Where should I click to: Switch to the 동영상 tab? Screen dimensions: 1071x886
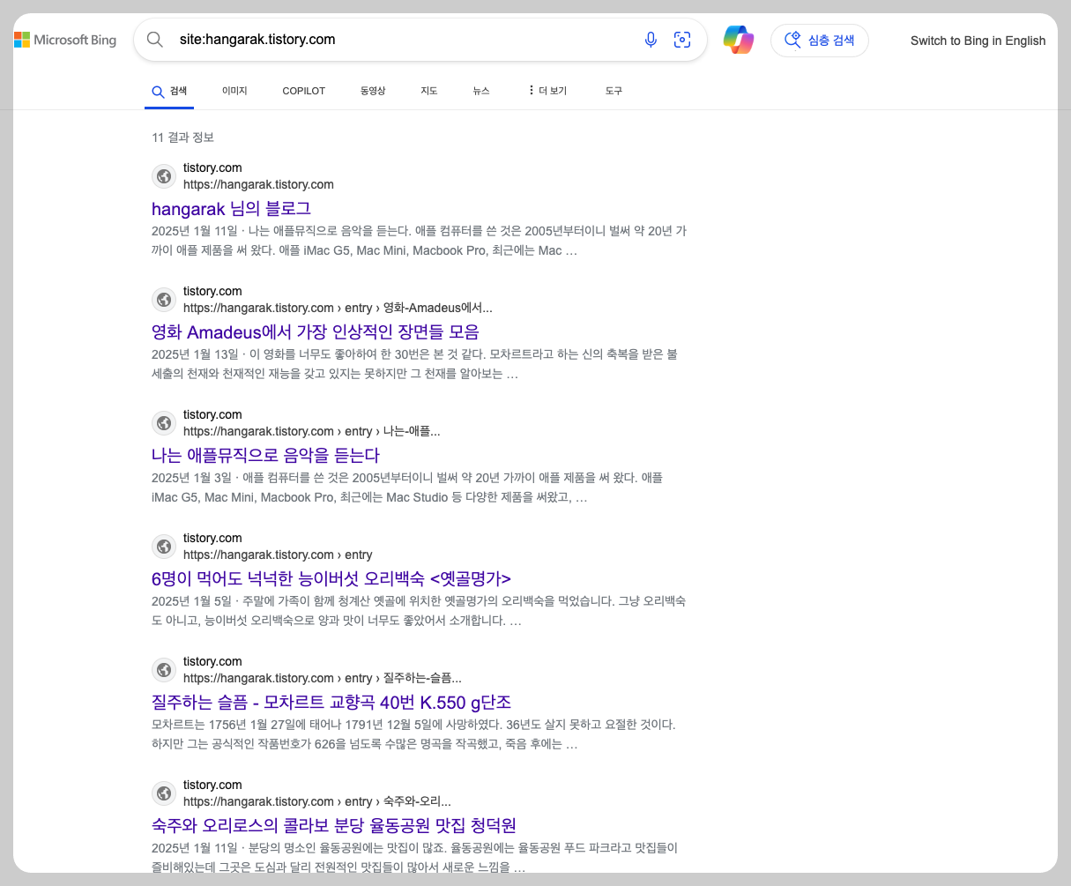(373, 91)
